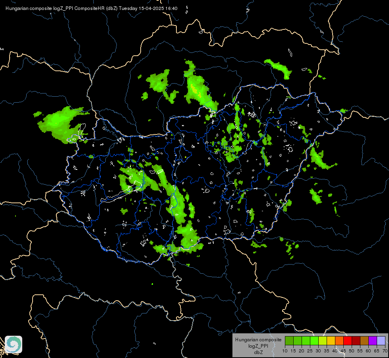Select the 30–35 dBZ yellow-green swatch
The width and height of the screenshot is (389, 358).
(x=323, y=340)
